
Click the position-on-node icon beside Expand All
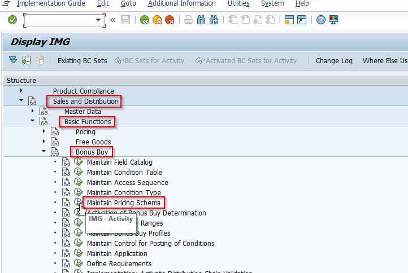coord(27,60)
